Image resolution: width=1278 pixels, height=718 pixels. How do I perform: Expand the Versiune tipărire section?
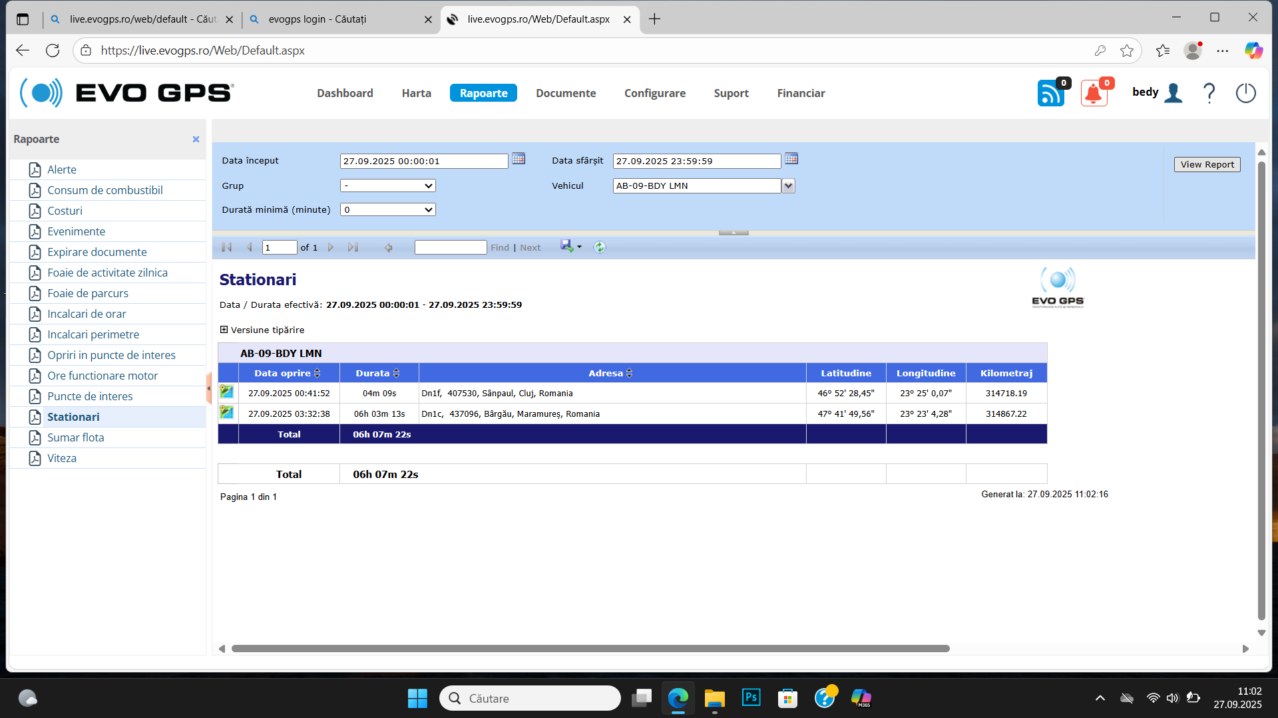pyautogui.click(x=224, y=330)
